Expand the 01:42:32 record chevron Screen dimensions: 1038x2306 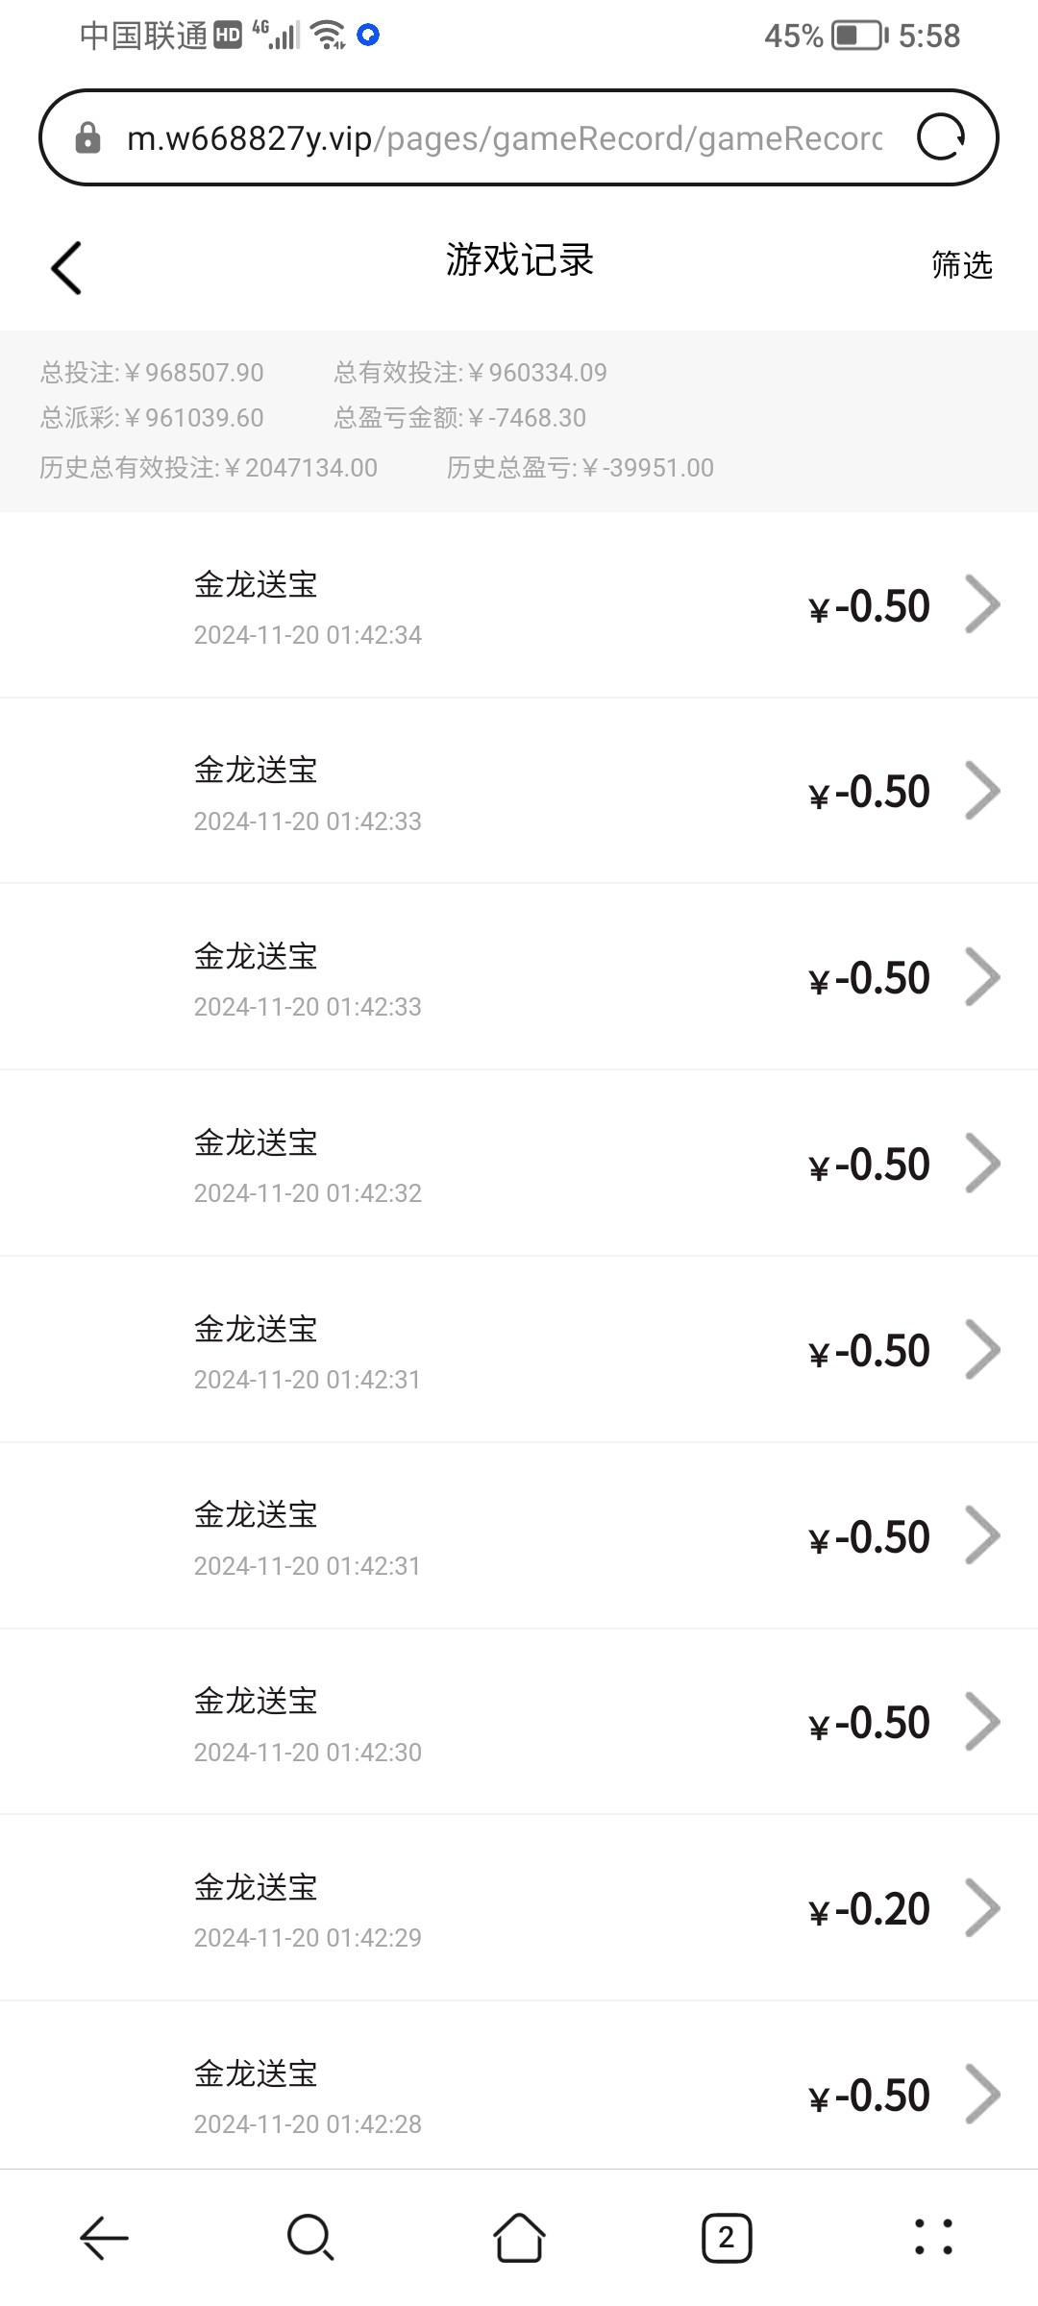[982, 1164]
